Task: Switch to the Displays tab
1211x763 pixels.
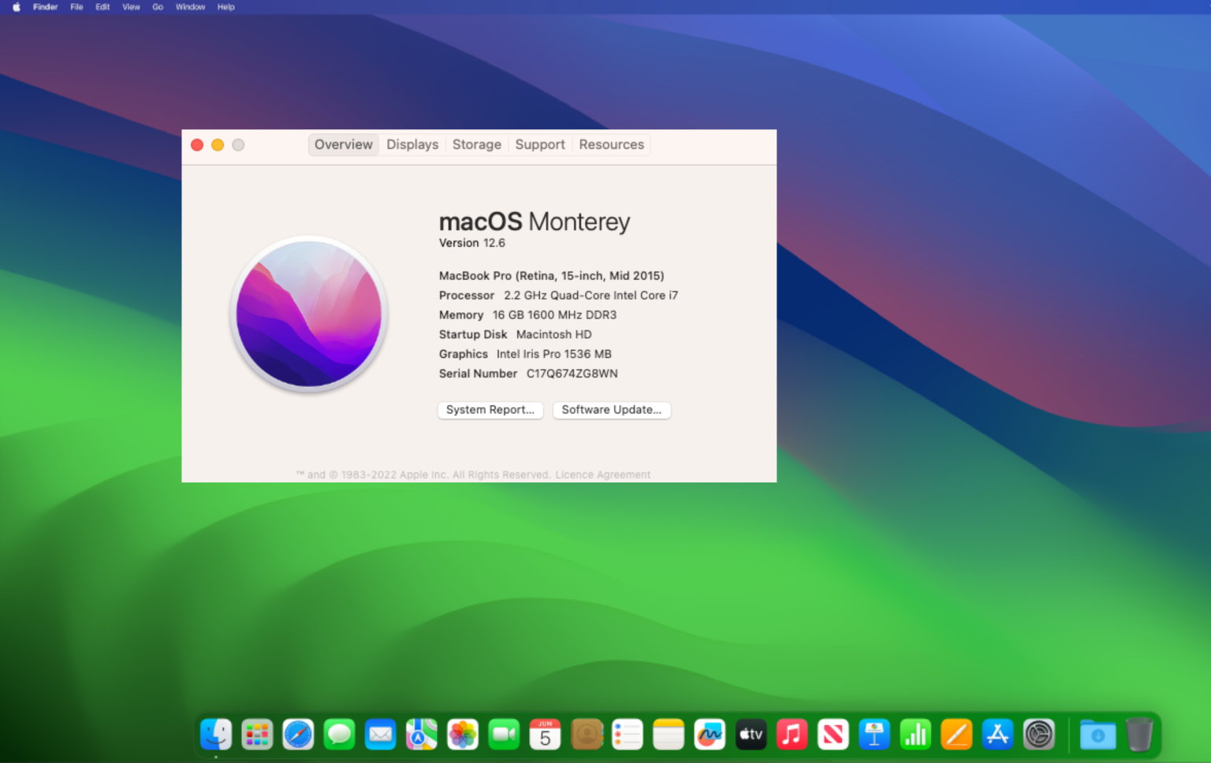Action: 412,144
